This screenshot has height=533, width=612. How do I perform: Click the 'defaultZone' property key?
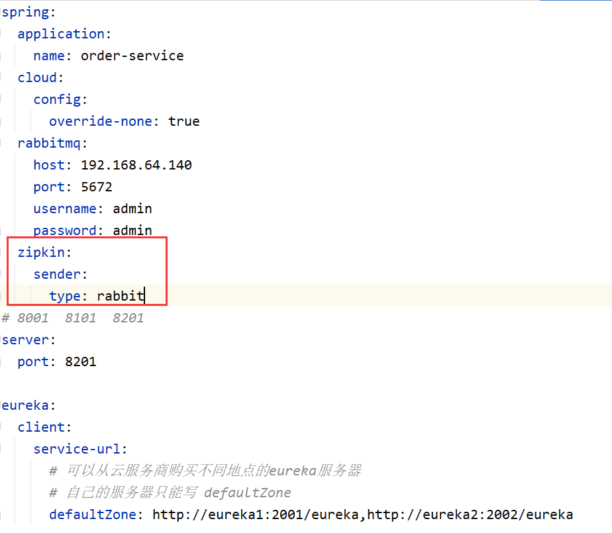tap(93, 514)
